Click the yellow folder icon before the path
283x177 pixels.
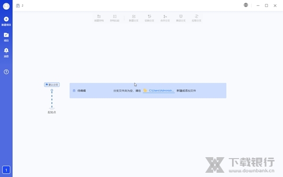(x=145, y=90)
